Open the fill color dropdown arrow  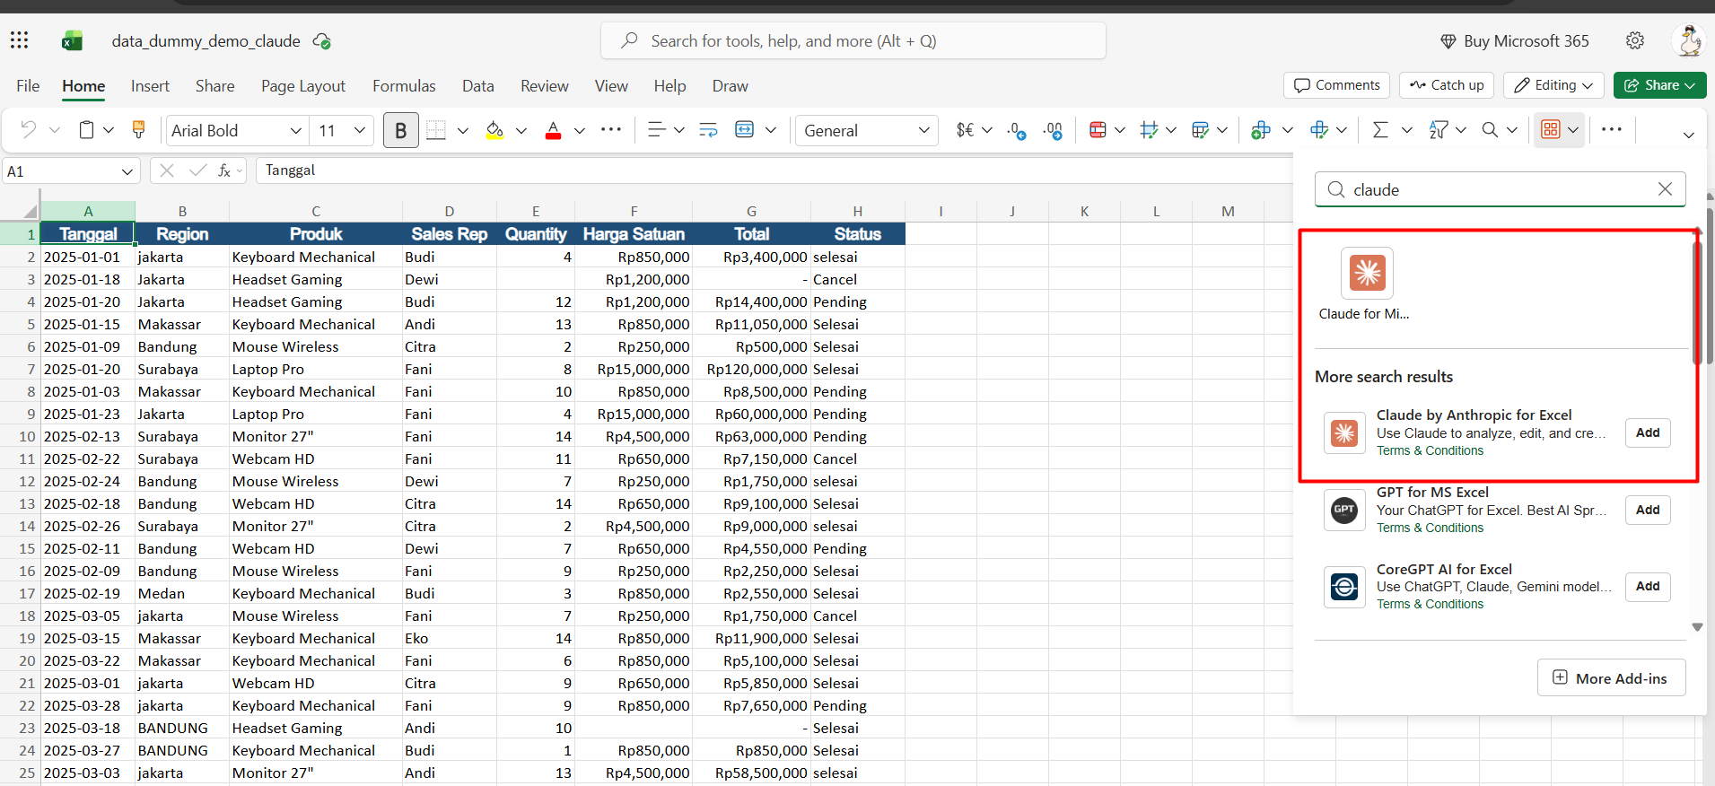coord(521,131)
